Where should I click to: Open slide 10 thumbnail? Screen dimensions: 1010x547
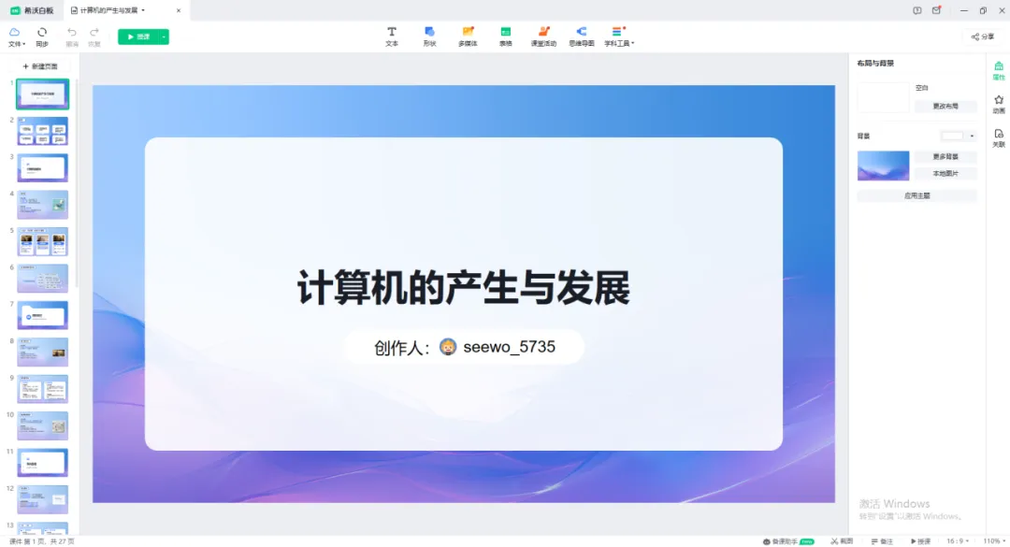click(x=42, y=425)
